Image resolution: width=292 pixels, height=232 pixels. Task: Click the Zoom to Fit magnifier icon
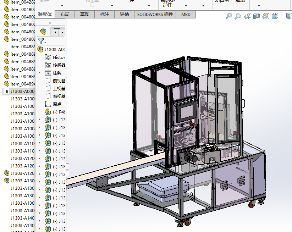coord(229,16)
